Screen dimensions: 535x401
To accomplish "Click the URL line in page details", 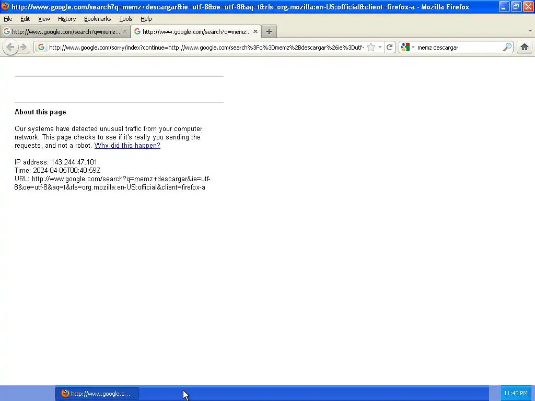I will [112, 183].
